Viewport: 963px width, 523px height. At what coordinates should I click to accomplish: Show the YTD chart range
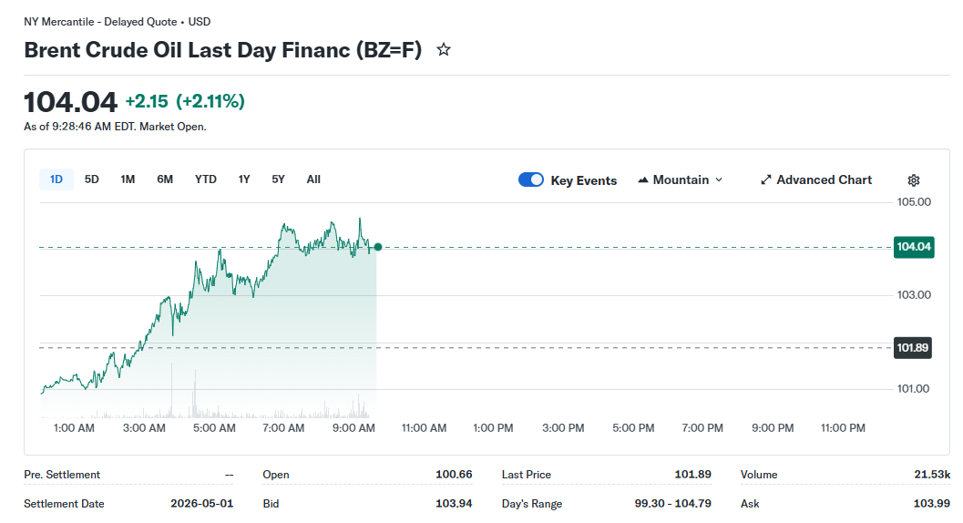click(x=206, y=179)
